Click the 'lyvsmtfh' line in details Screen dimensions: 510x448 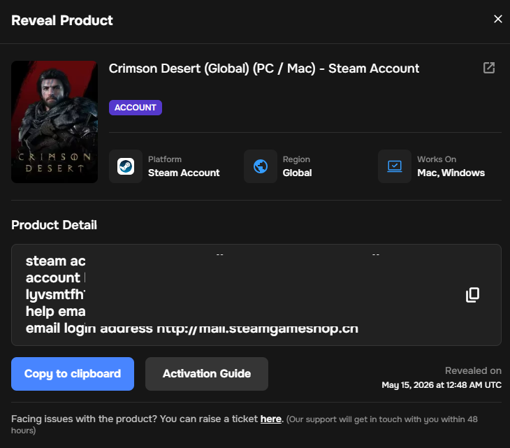coord(55,294)
